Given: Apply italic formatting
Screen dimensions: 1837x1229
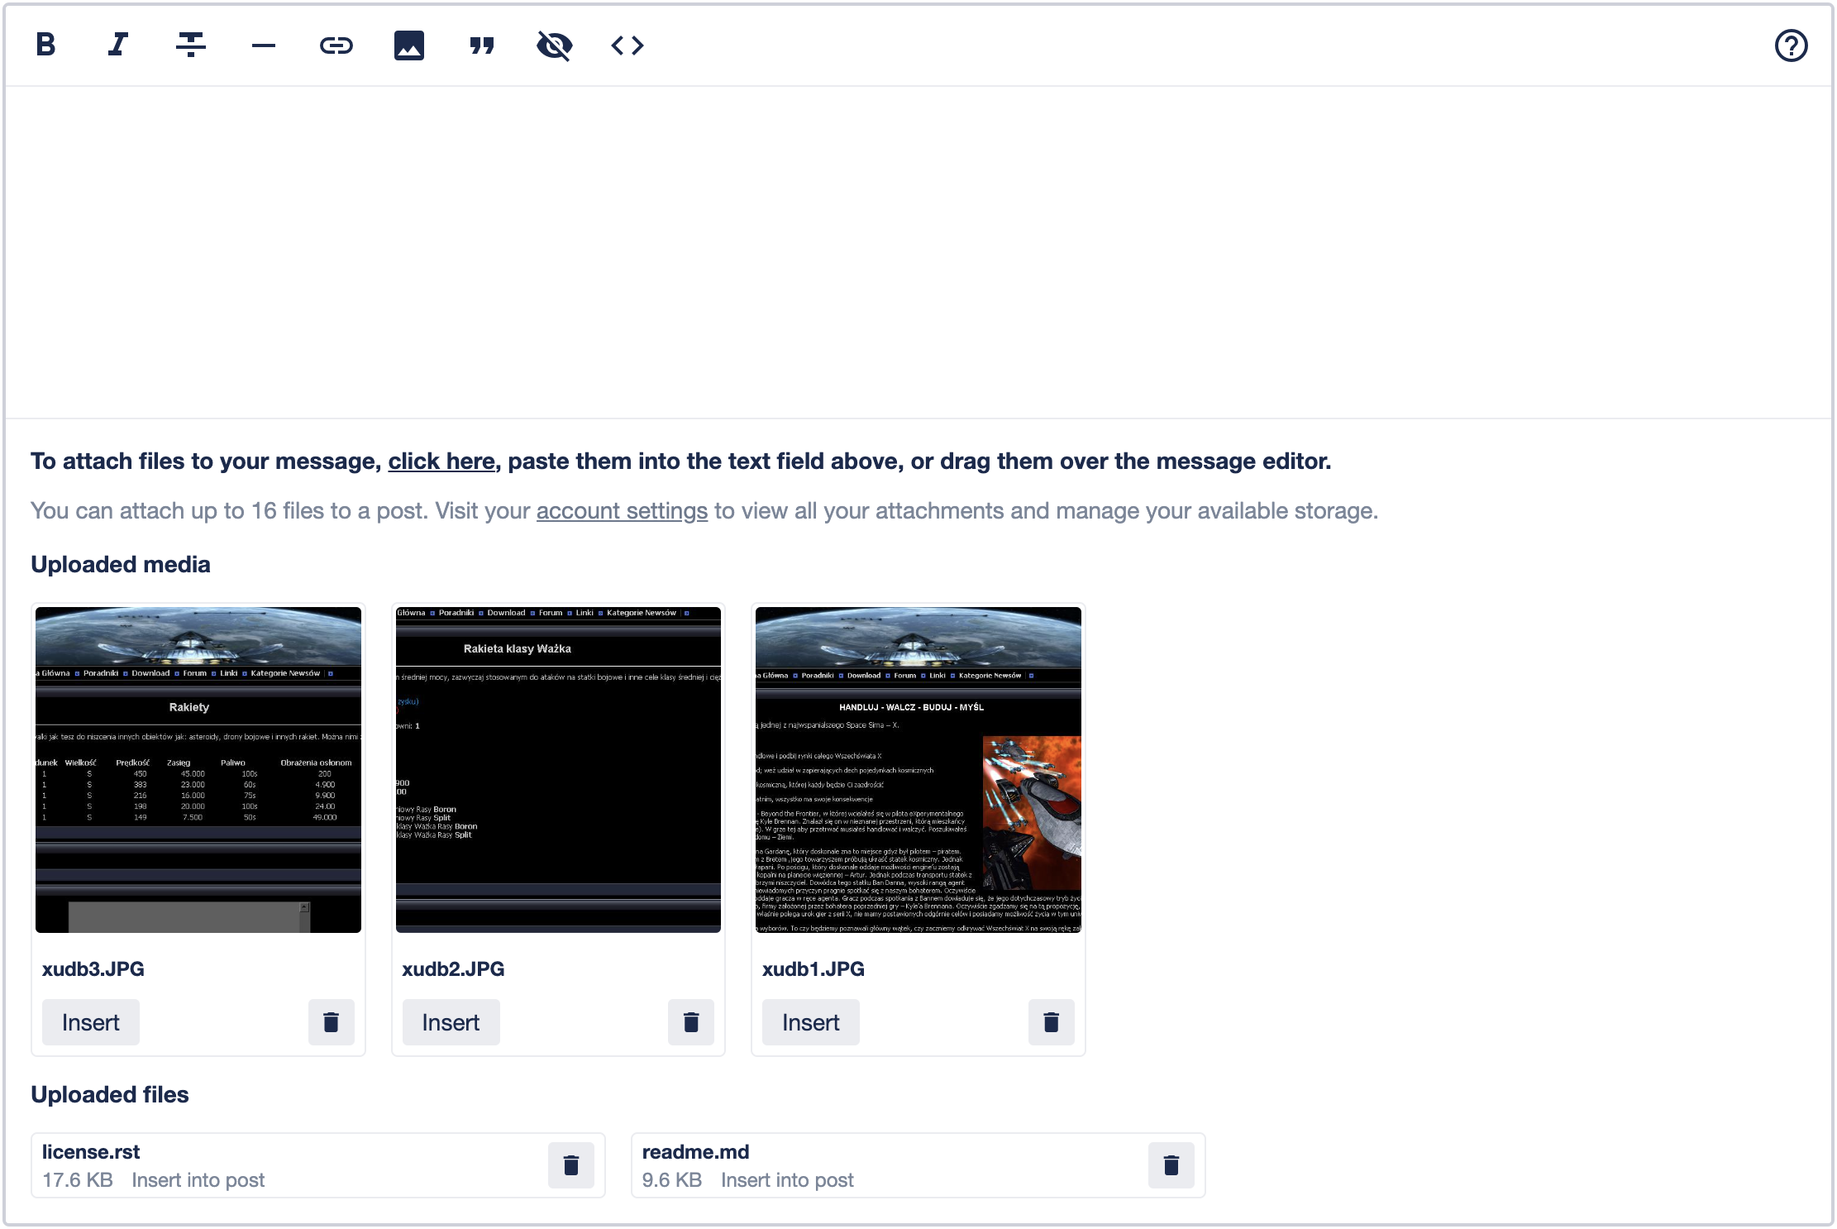Looking at the screenshot, I should (x=118, y=45).
